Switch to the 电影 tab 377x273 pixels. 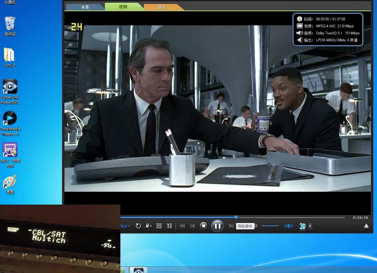coord(85,7)
